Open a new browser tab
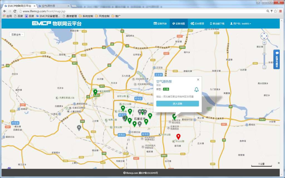Screen dimensions: 285x178 74,6
